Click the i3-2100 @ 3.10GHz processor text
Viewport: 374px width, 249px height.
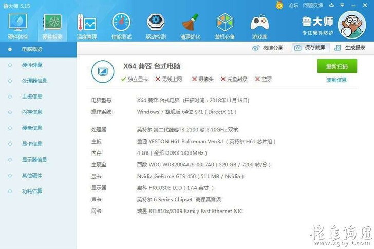point(188,130)
